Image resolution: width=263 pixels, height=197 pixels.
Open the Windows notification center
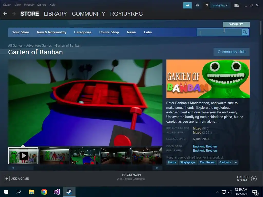(255, 192)
